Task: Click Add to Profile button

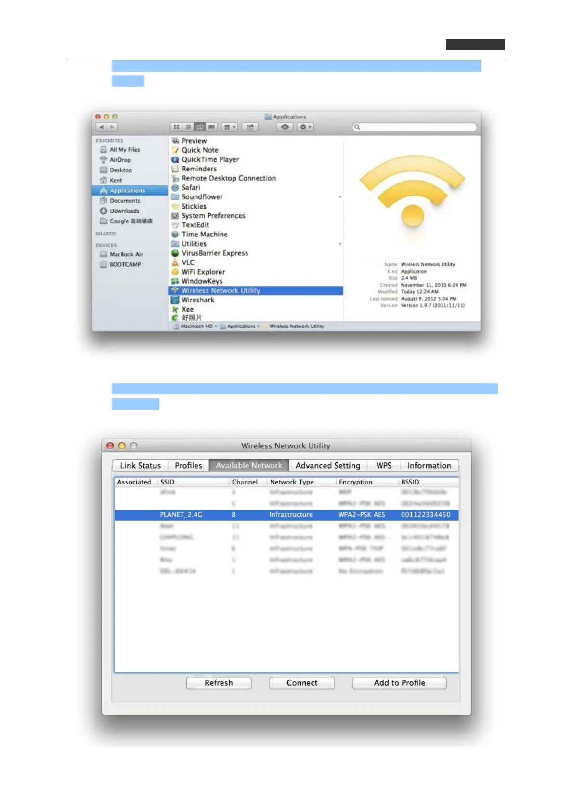Action: [400, 683]
